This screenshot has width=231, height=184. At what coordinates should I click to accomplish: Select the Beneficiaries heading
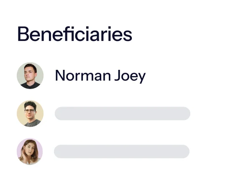click(x=74, y=34)
